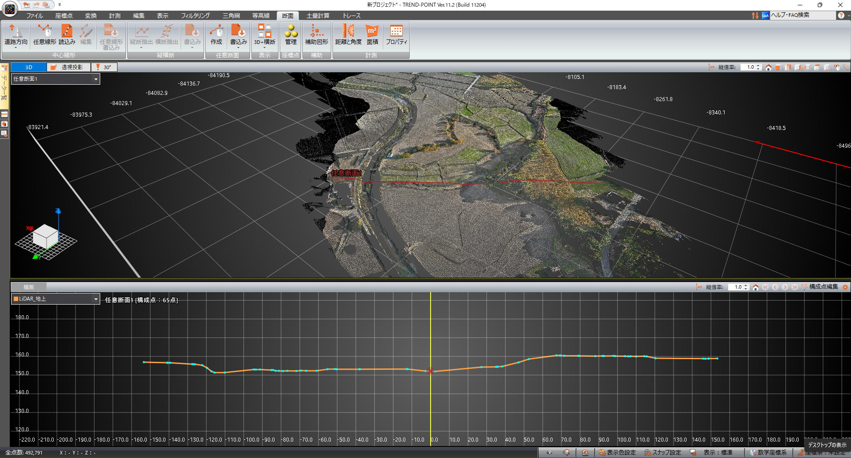Click the 道路方向 road direction tool

[16, 35]
